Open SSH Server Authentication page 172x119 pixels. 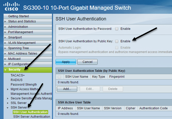click(x=32, y=117)
